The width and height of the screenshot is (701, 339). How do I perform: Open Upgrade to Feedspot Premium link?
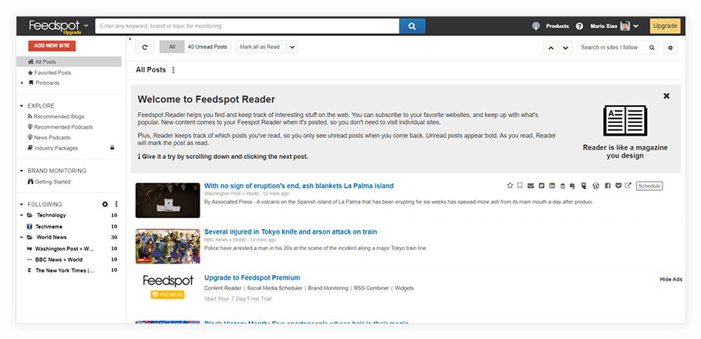(252, 277)
